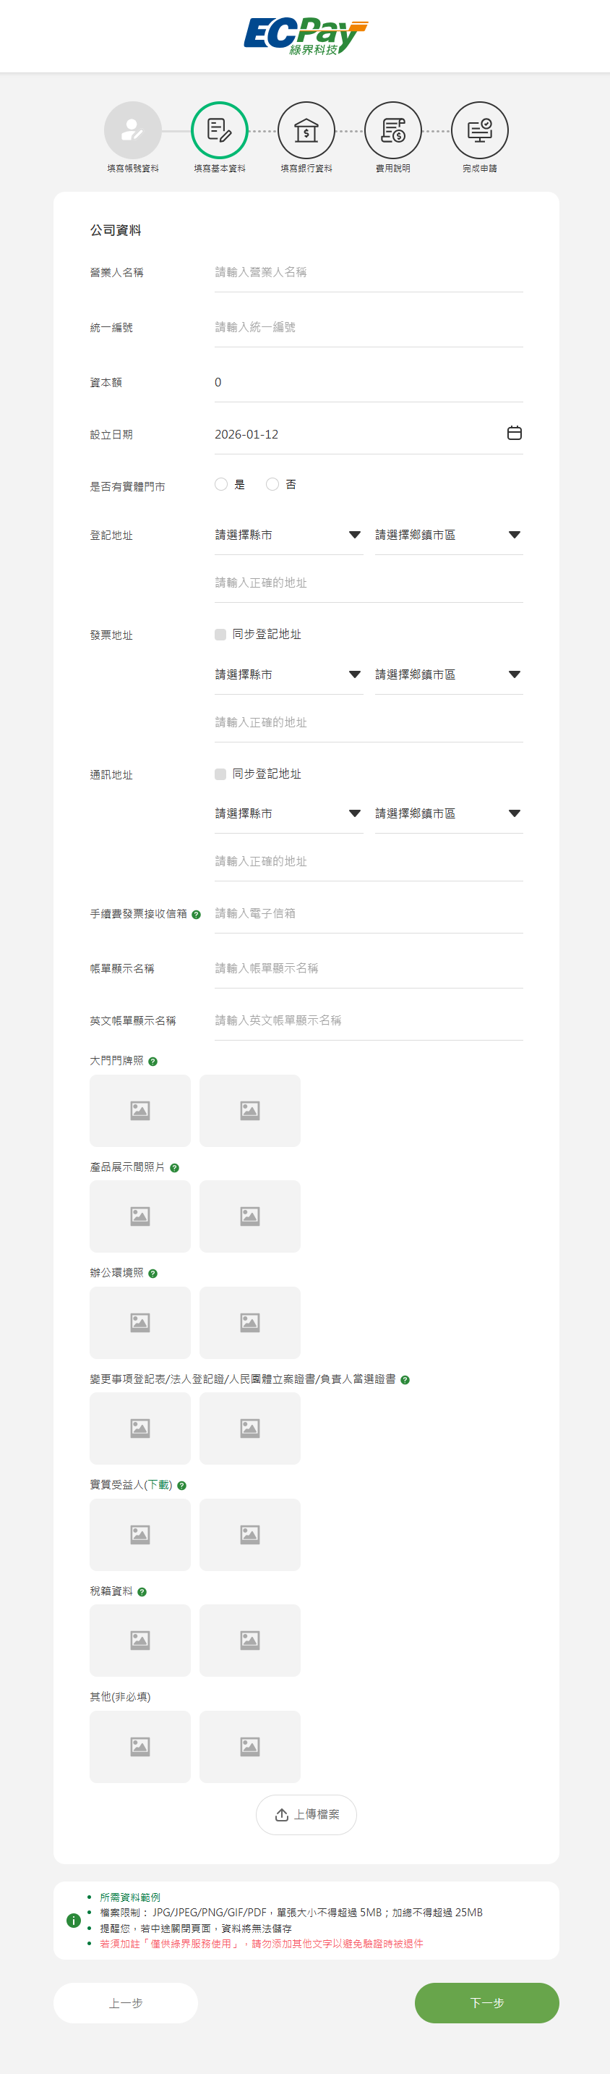This screenshot has width=610, height=2074.
Task: Click help icon next to 稅籍資料
Action: (142, 1592)
